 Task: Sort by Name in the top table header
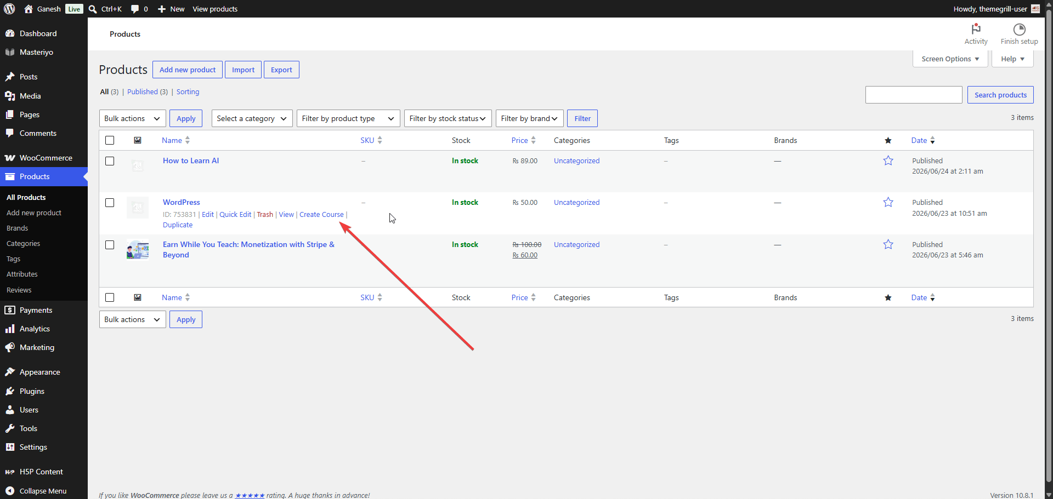click(175, 140)
